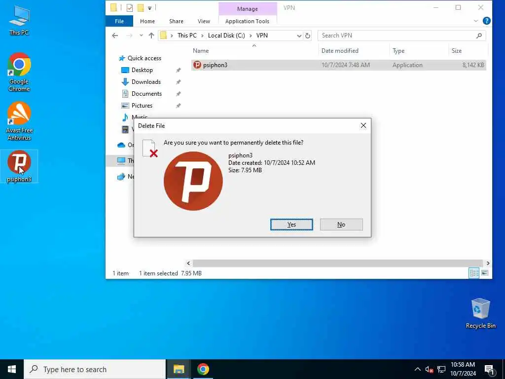The width and height of the screenshot is (505, 379).
Task: Click the search magnifier icon
Action: click(x=479, y=36)
